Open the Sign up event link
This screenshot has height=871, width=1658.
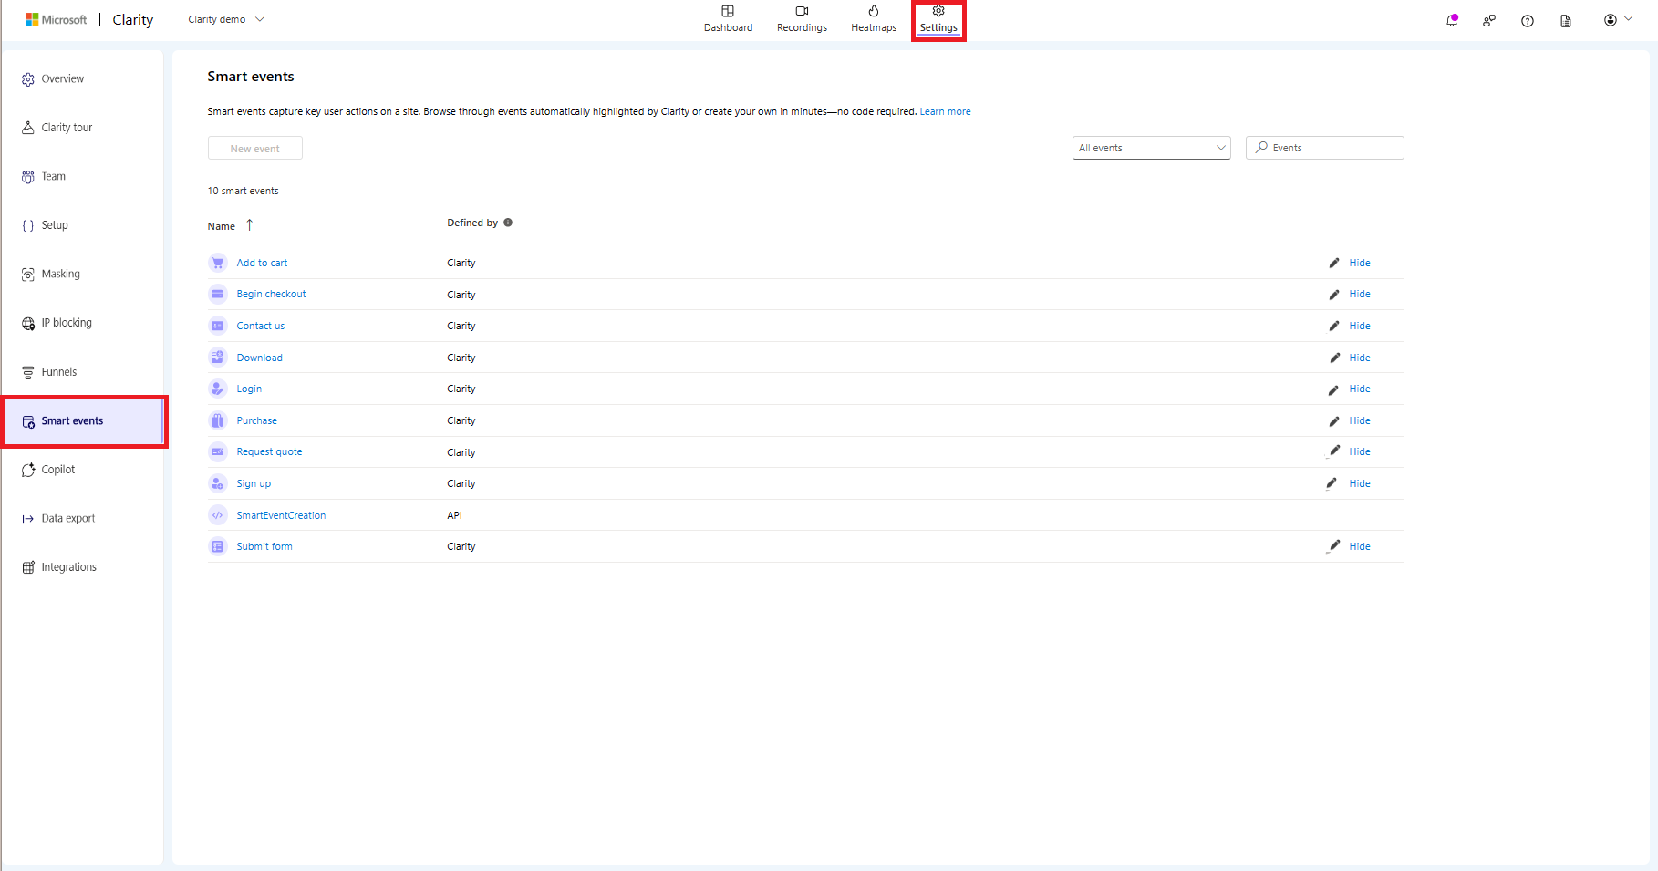254,483
